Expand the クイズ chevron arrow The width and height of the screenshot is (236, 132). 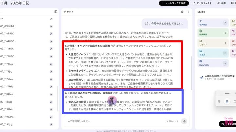click(225, 53)
